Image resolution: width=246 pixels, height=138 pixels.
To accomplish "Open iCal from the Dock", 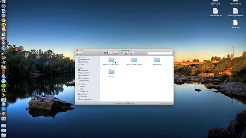I will coord(3,34).
